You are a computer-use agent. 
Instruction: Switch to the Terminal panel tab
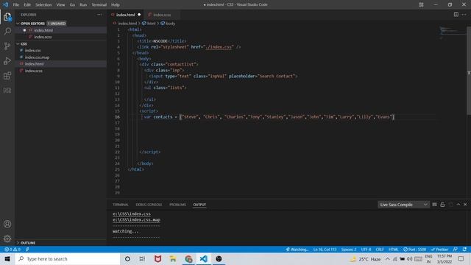121,205
